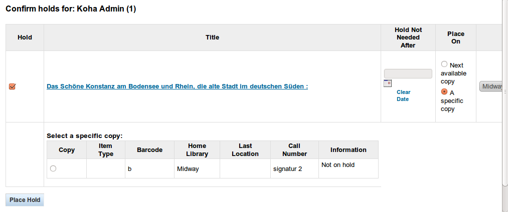This screenshot has height=212, width=508.
Task: Uncheck the Hold checkbox for the title
Action: pos(13,86)
